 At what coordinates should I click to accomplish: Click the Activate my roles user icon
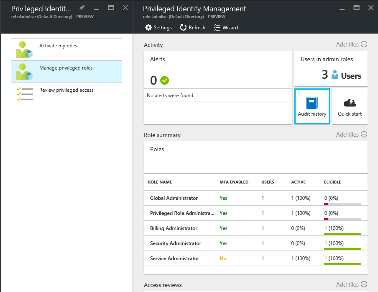coord(24,49)
